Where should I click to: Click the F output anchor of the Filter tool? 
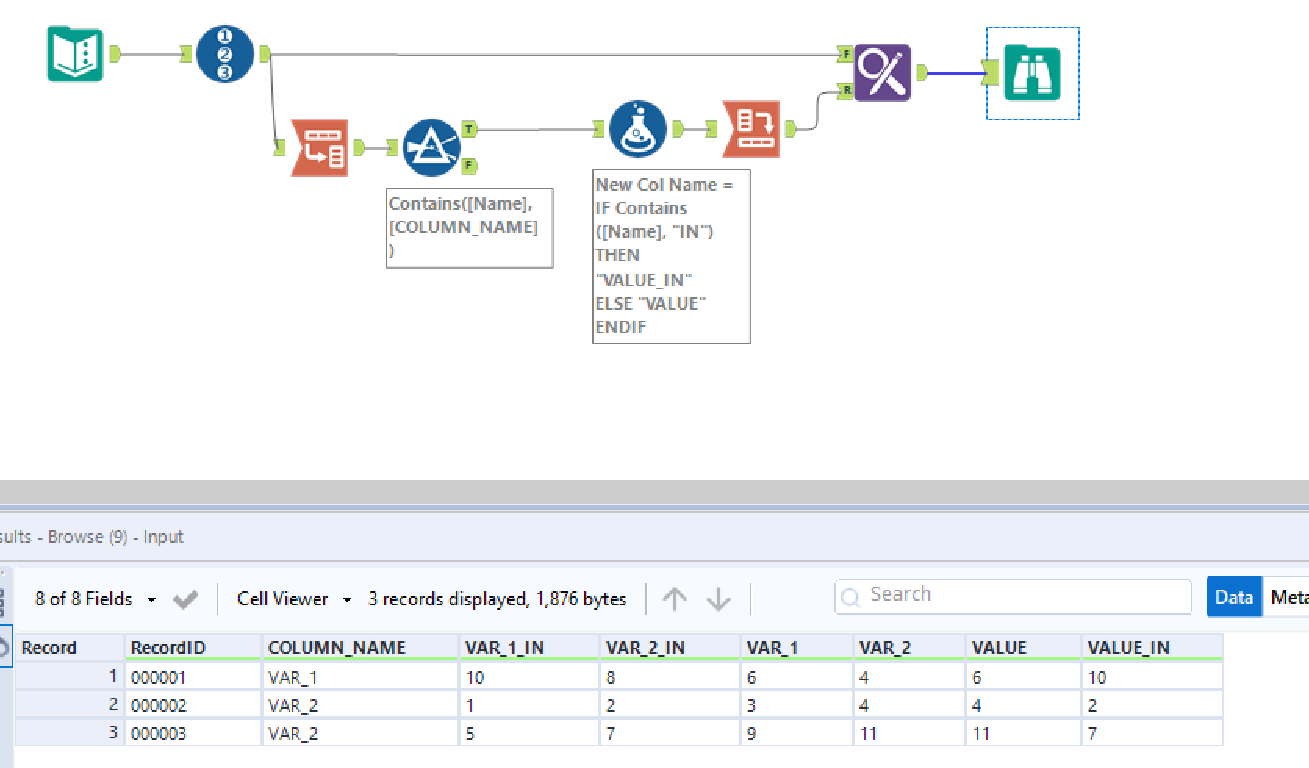(467, 165)
